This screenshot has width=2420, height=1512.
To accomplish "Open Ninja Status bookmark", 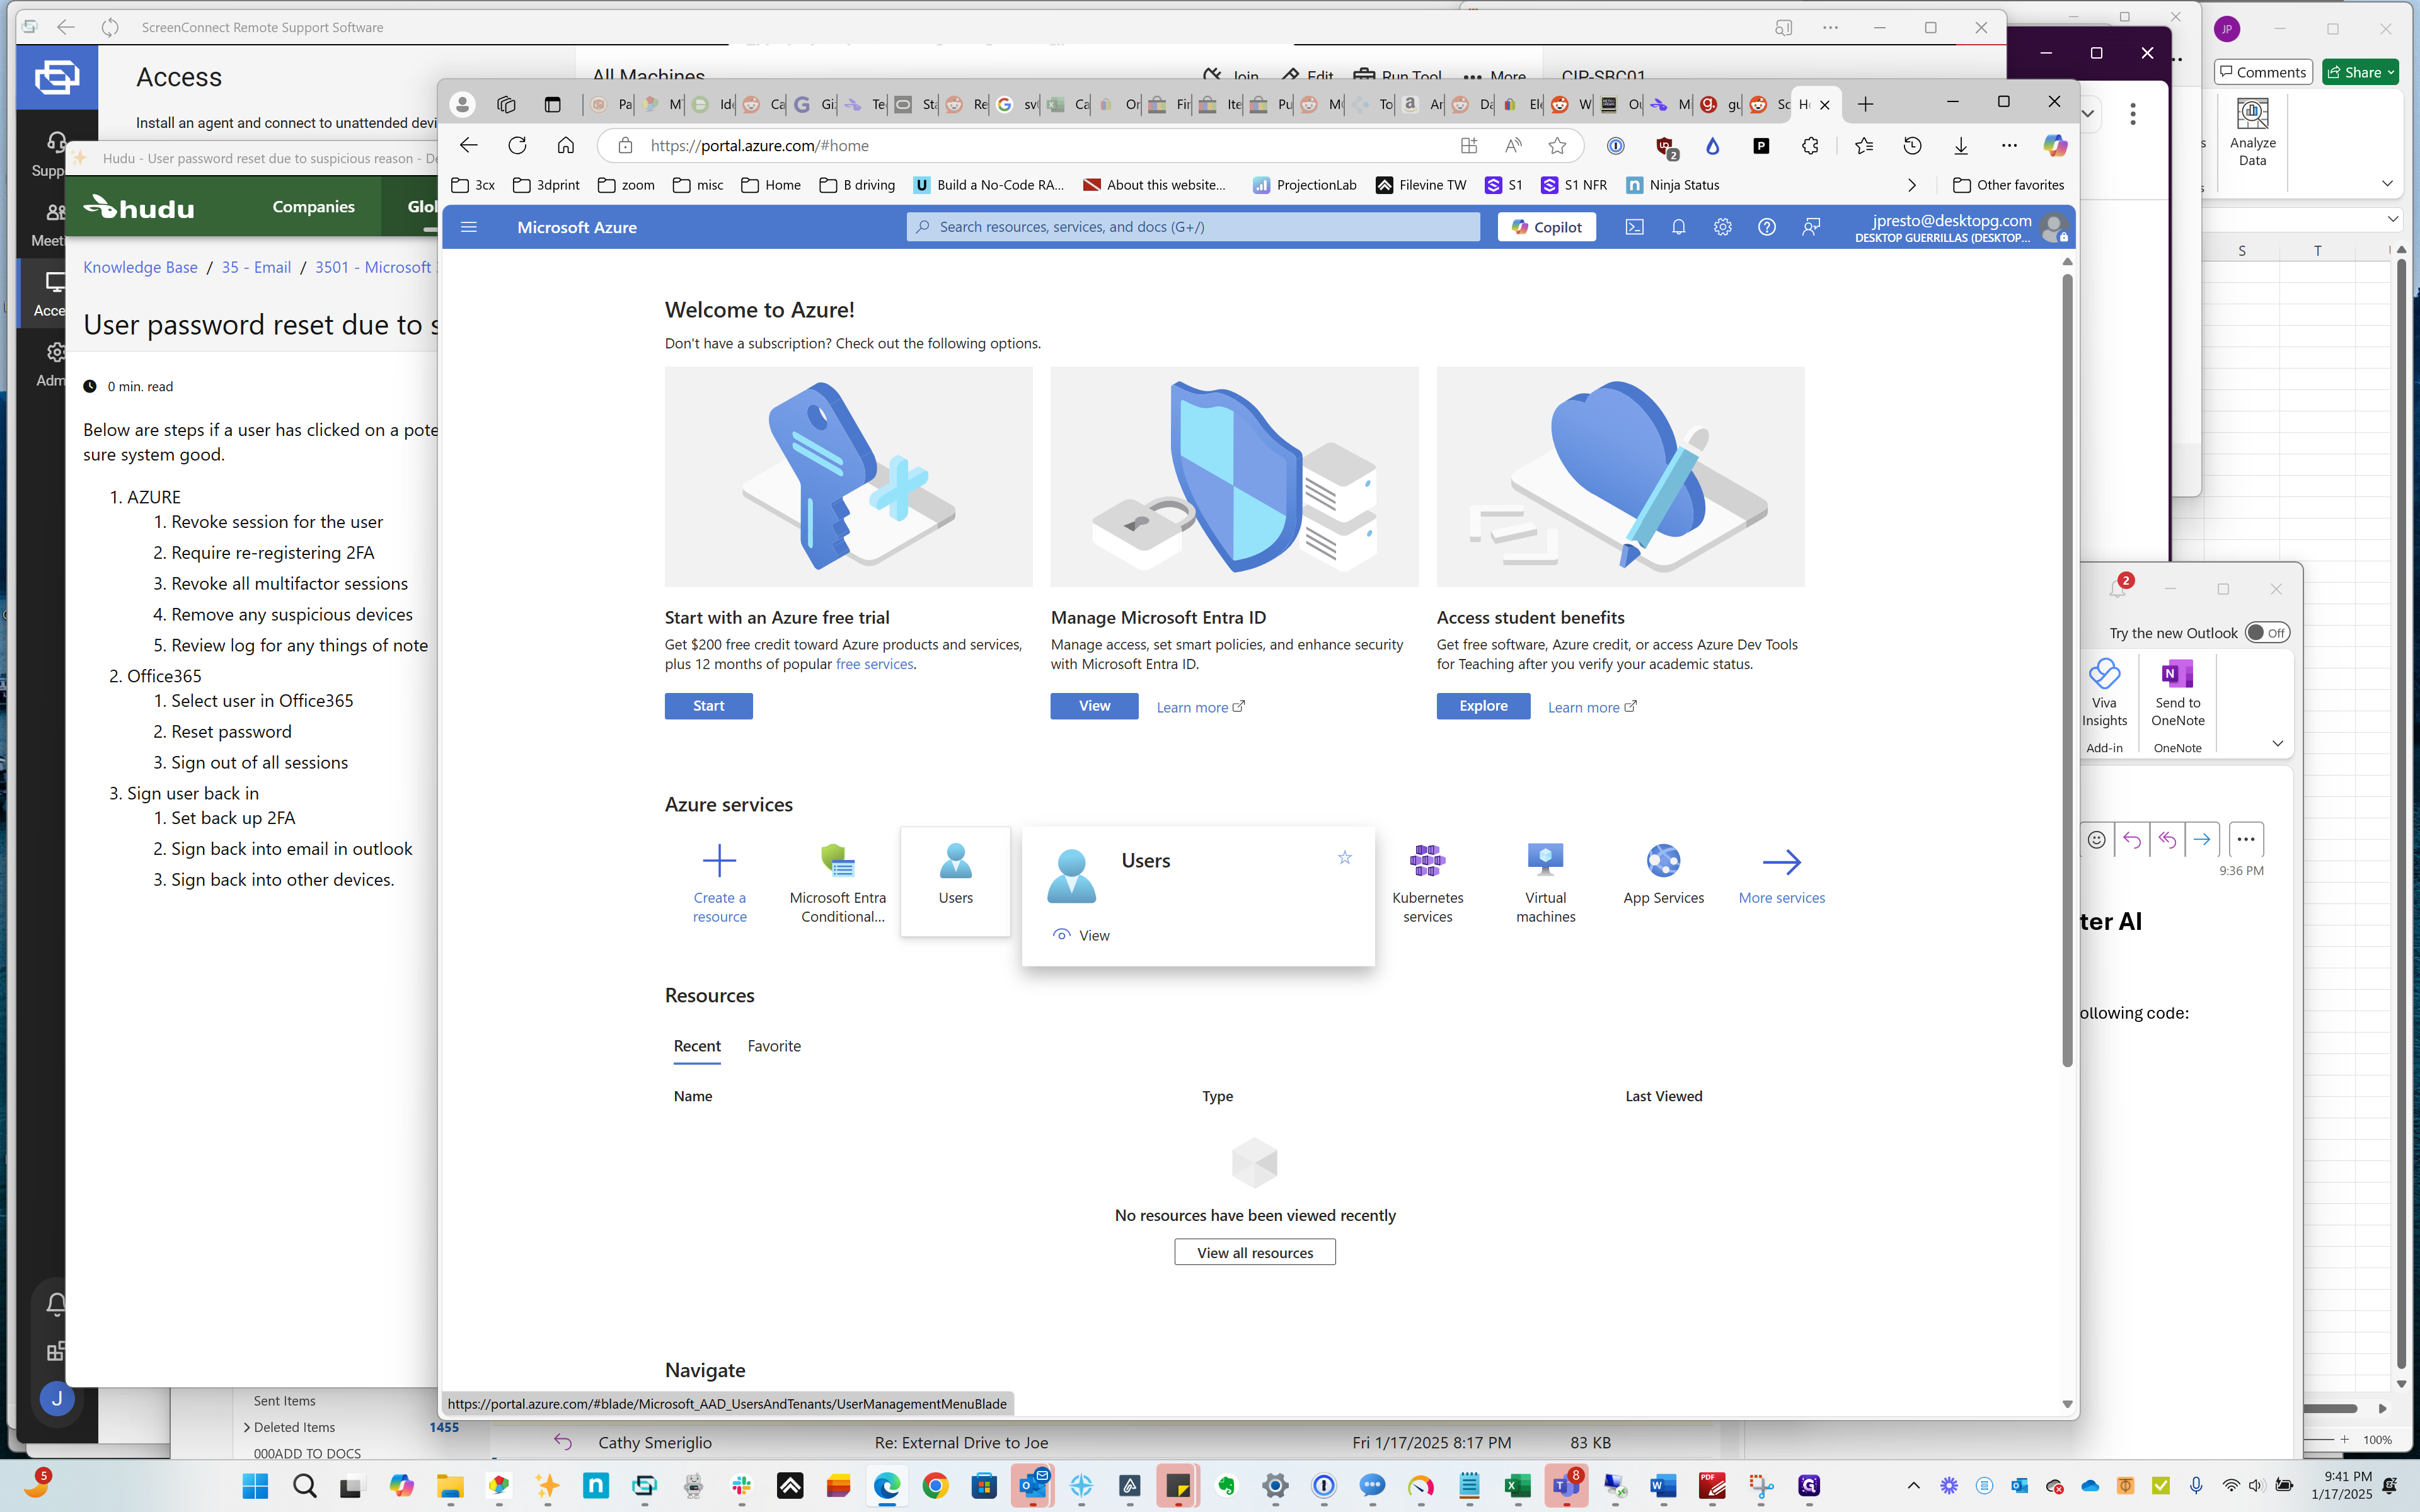I will tap(1672, 185).
